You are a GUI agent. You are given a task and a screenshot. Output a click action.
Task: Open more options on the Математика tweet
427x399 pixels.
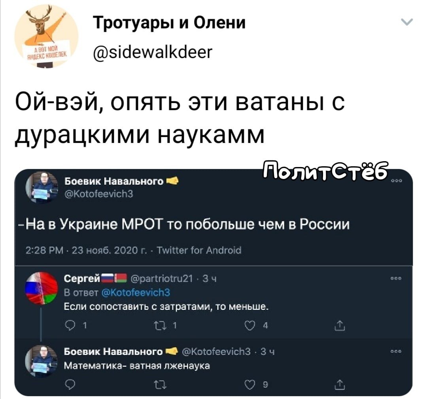[396, 351]
